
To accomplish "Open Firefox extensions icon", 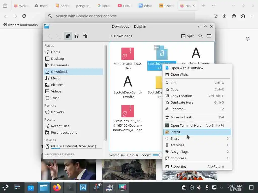I will click(243, 16).
